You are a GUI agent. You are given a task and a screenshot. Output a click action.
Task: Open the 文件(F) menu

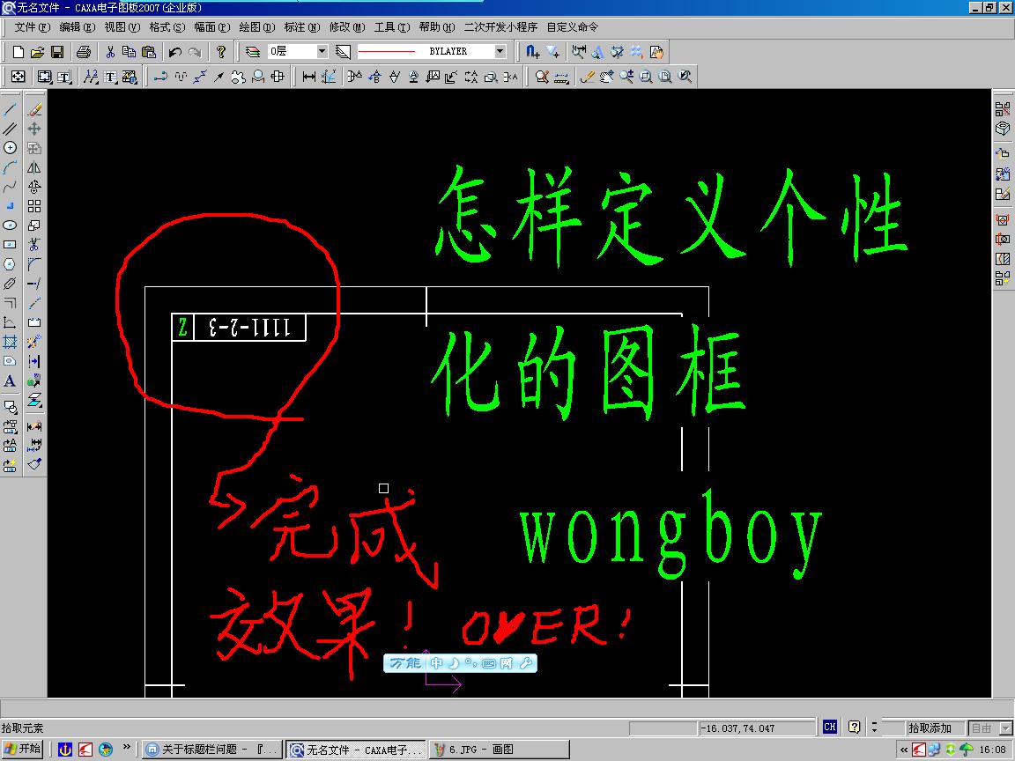[33, 27]
